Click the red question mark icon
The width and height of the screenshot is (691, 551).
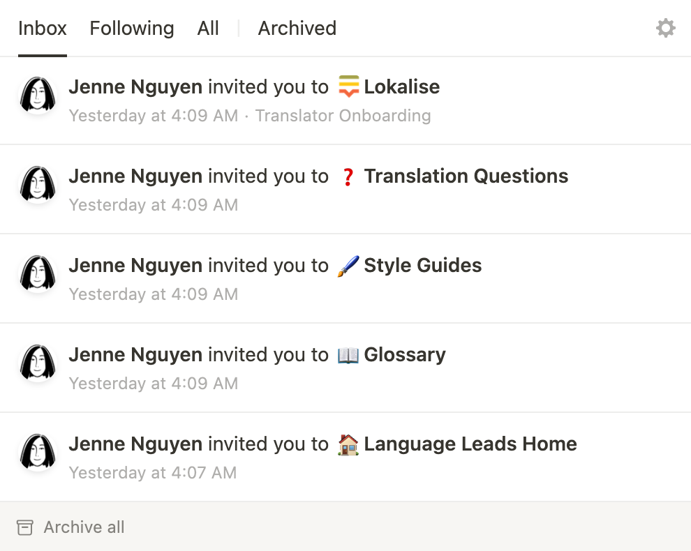pos(348,177)
